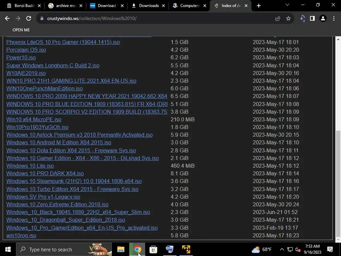341x256 pixels.
Task: Click Windows 10 Pro Happy New Year 2021 link
Action: (87, 96)
